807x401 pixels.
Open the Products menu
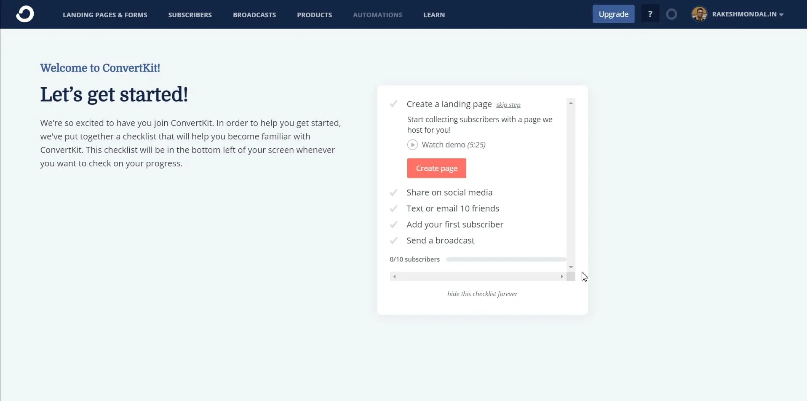click(x=314, y=15)
